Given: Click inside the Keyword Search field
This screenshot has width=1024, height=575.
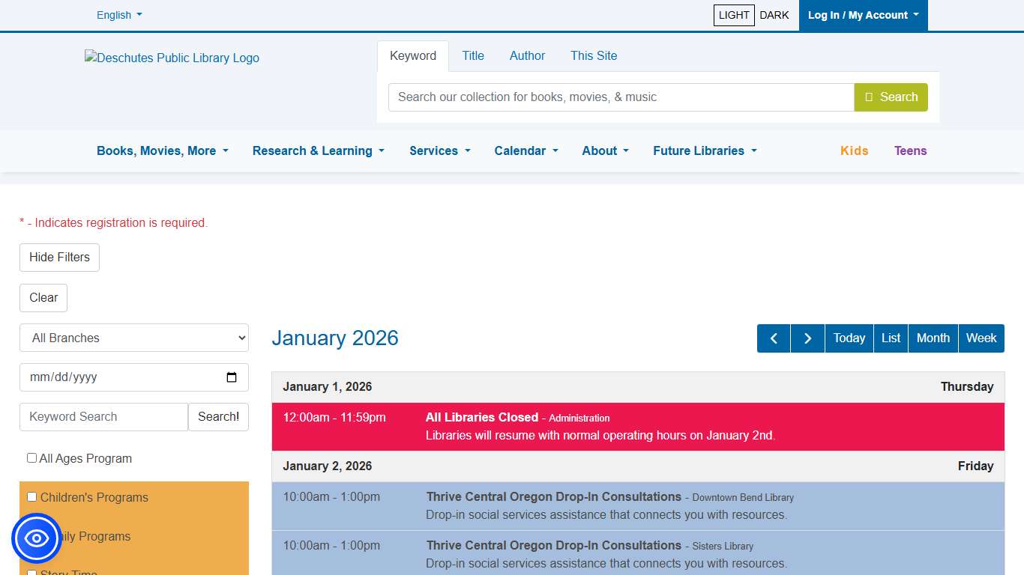Looking at the screenshot, I should tap(103, 416).
